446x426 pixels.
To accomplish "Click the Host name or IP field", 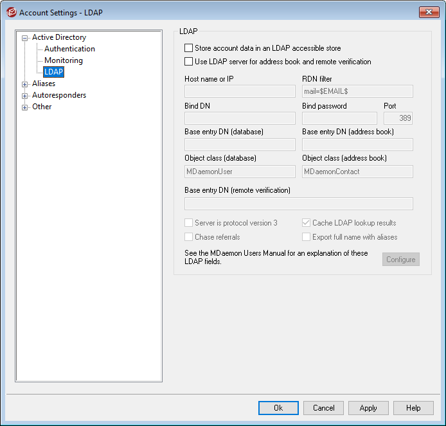I will [240, 91].
